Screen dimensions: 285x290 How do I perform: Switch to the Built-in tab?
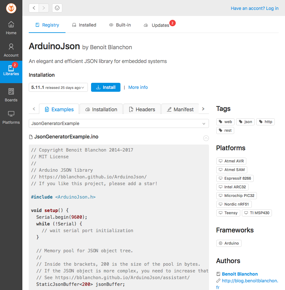(x=120, y=25)
